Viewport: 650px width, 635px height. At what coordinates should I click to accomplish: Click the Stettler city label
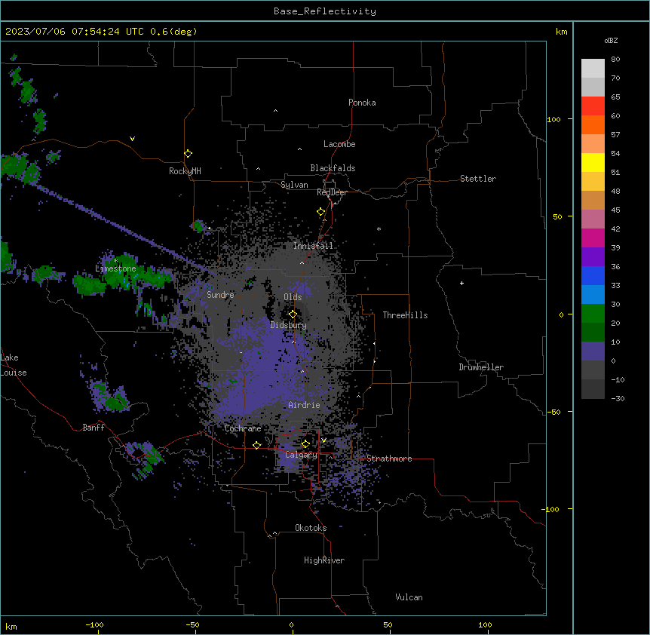[x=478, y=179]
